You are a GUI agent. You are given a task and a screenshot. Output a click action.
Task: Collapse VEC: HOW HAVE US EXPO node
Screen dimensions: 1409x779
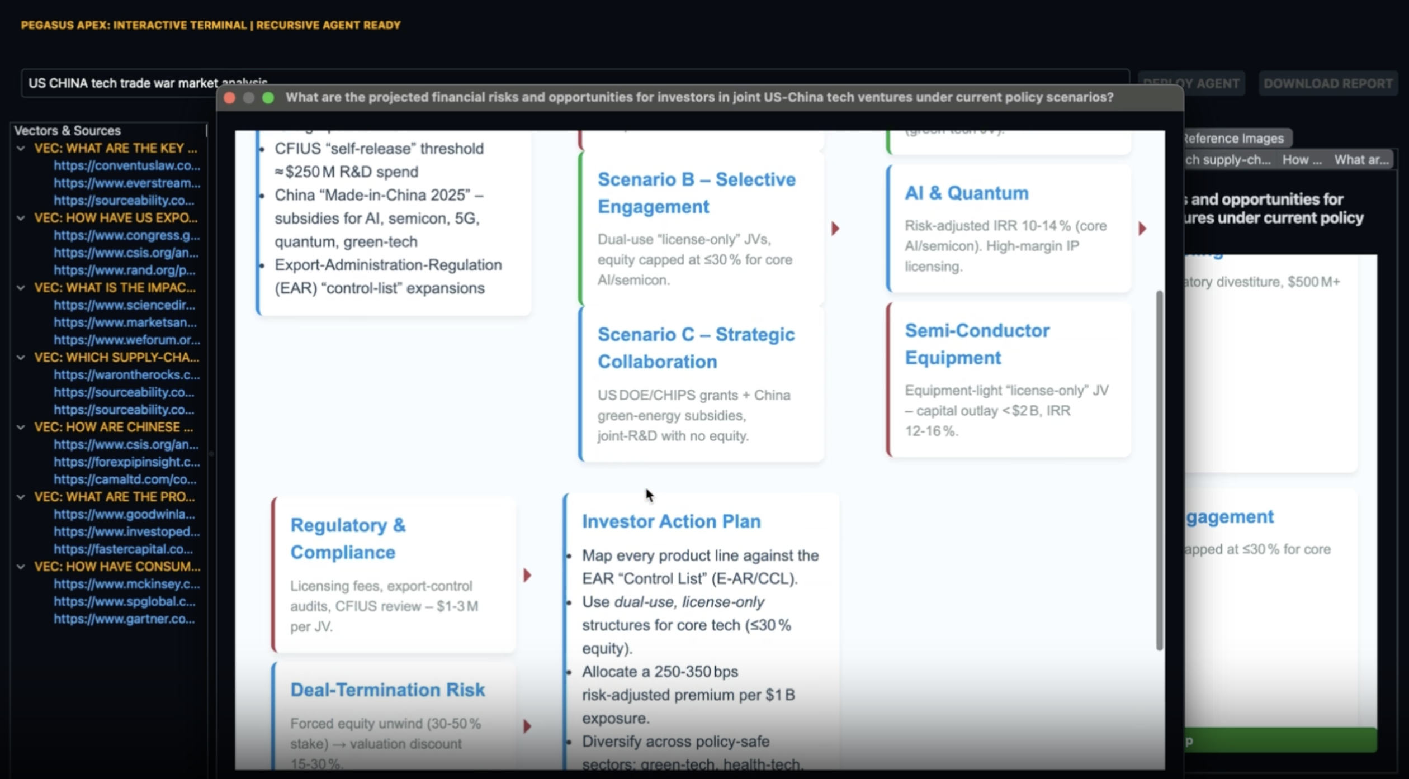click(x=21, y=218)
